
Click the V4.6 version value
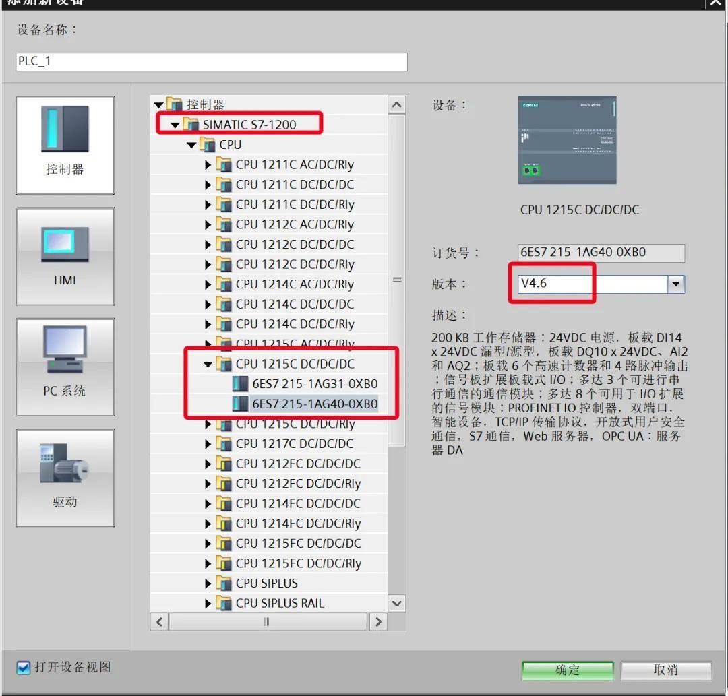[534, 283]
